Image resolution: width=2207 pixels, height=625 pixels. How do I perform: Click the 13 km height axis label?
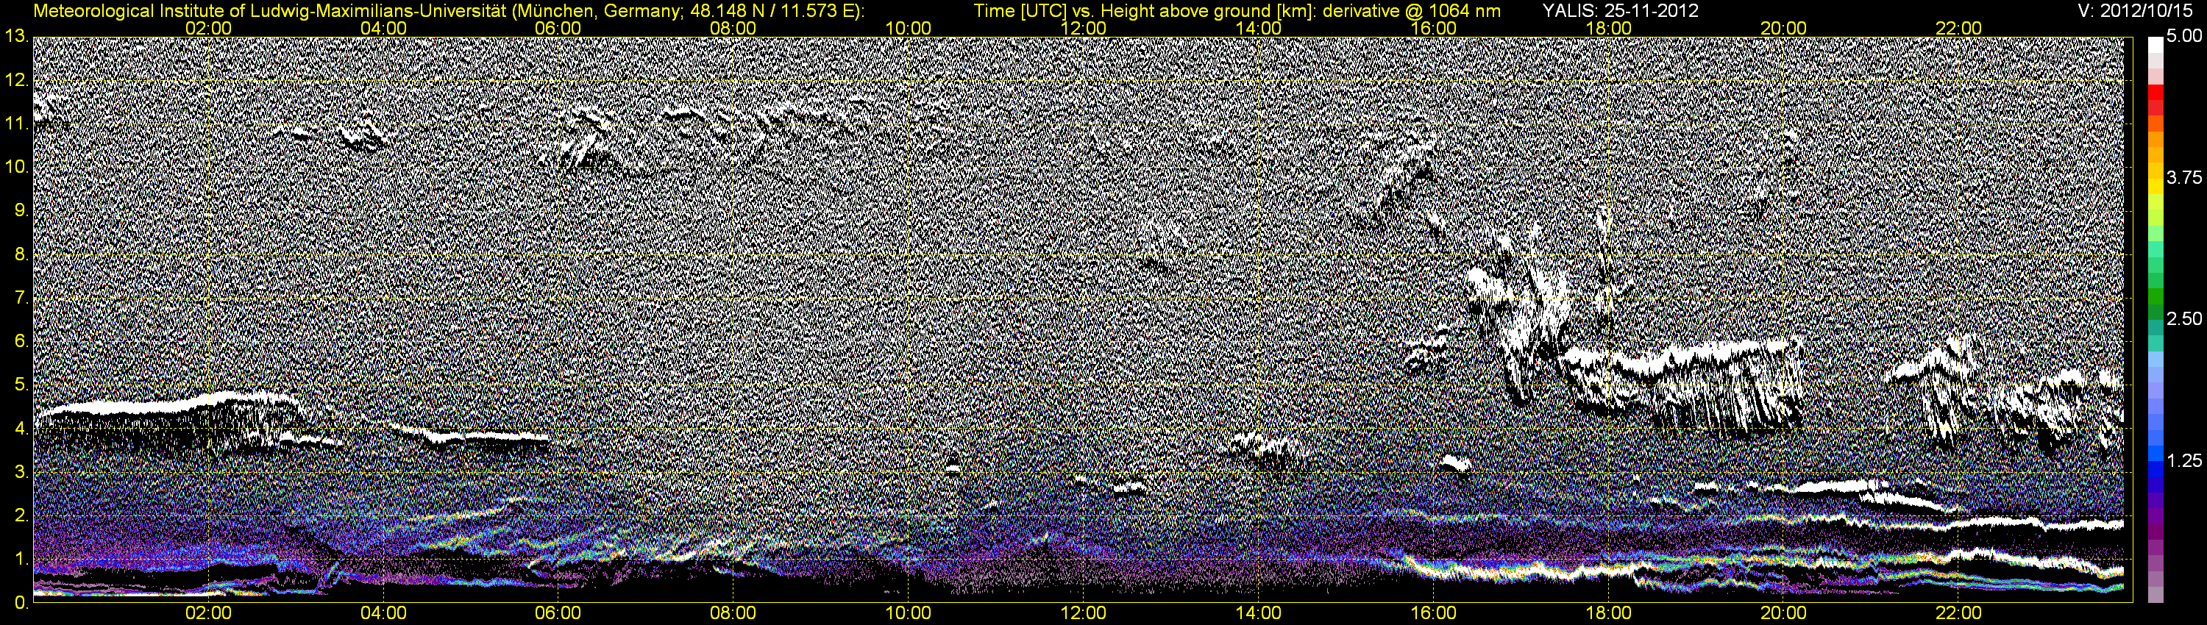15,37
